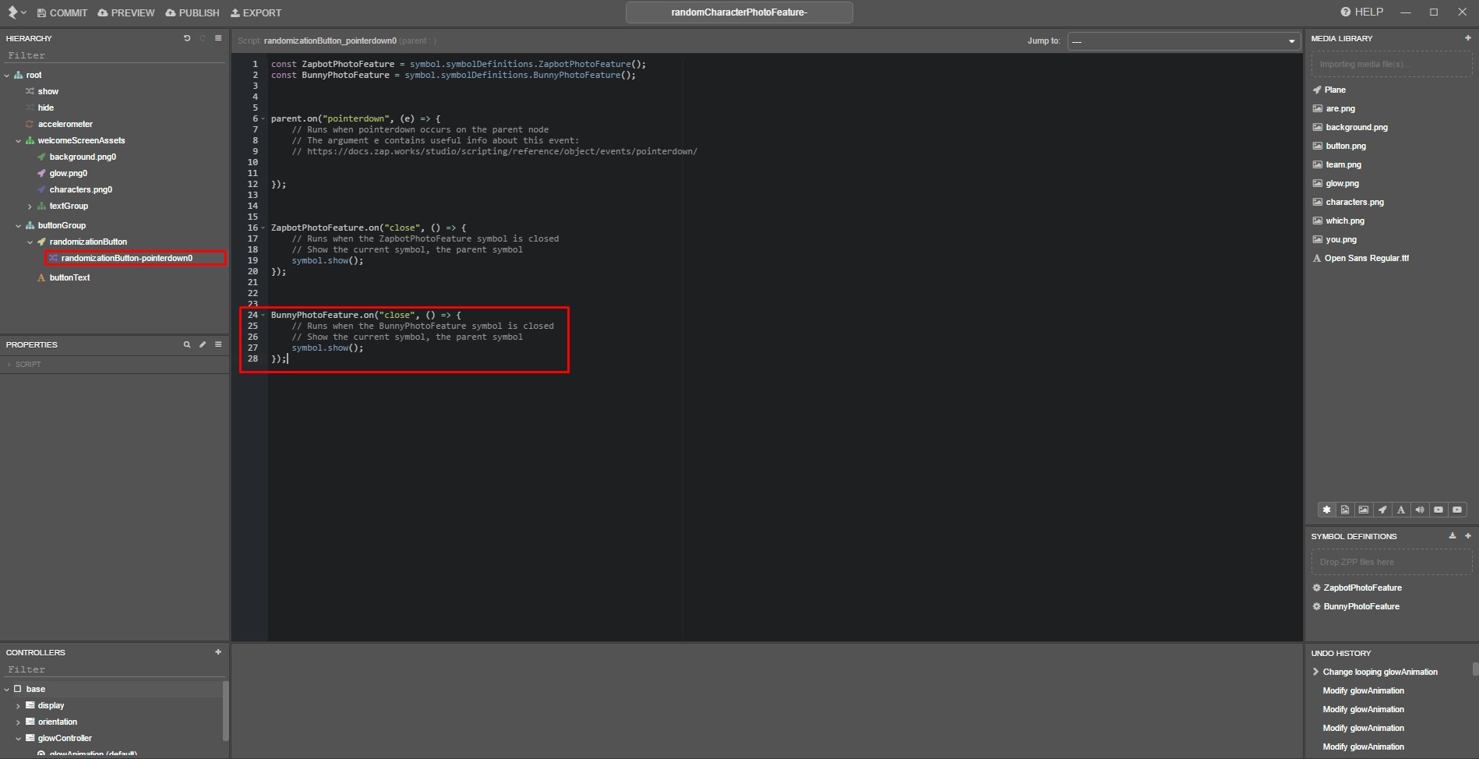Select button.png in the media library
The height and width of the screenshot is (759, 1479).
[x=1346, y=146]
